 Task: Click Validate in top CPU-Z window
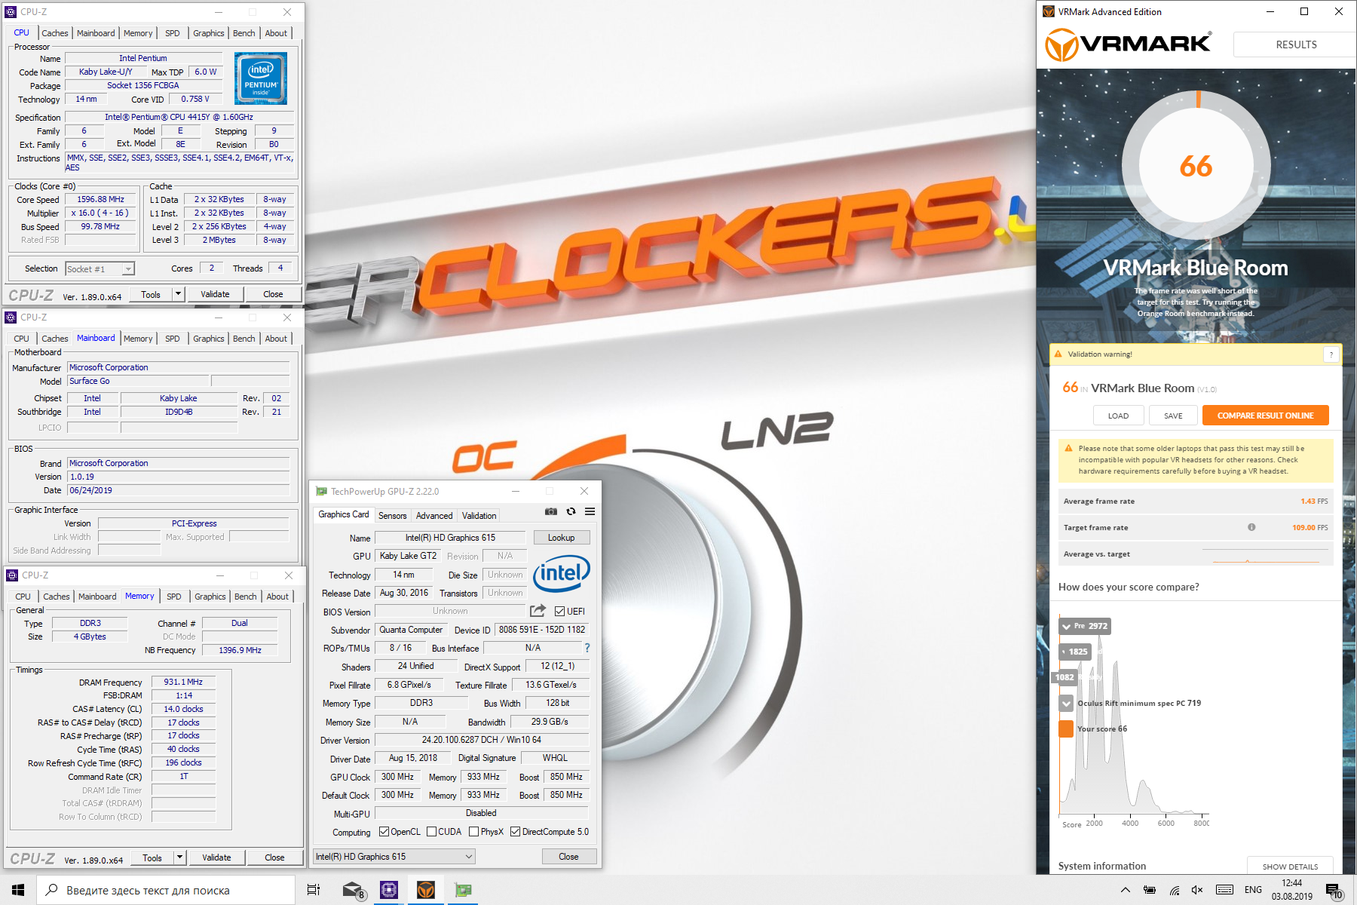point(215,294)
